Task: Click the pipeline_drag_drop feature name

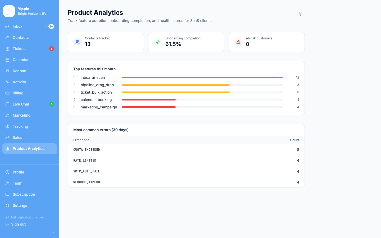Action: coord(97,85)
